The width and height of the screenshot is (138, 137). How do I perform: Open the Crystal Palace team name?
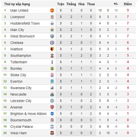(x=22, y=127)
